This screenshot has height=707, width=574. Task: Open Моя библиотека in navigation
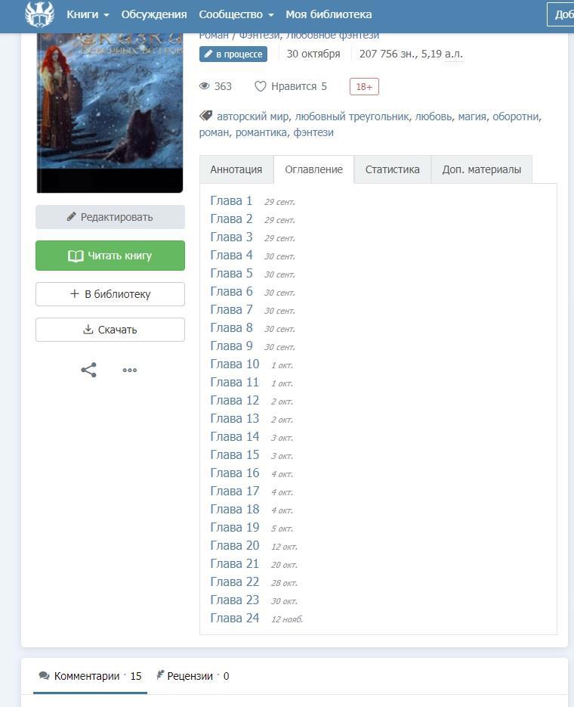(329, 14)
